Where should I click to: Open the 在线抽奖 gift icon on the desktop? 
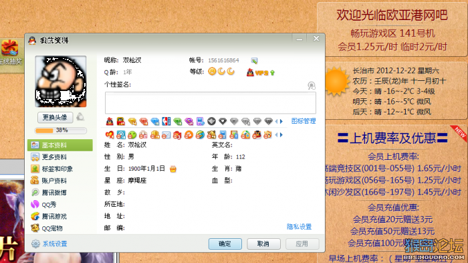click(10, 49)
